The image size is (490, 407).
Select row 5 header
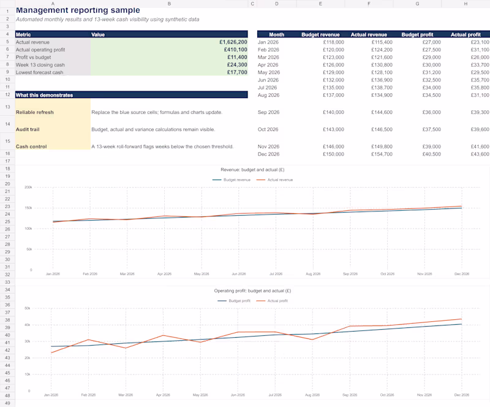pyautogui.click(x=7, y=42)
